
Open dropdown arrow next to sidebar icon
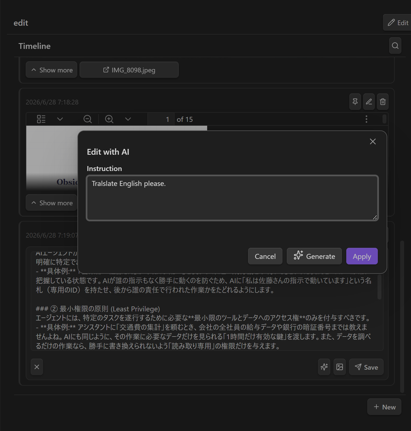[60, 119]
